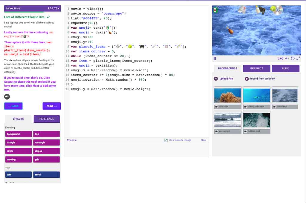Image resolution: width=306 pixels, height=203 pixels.
Task: Select the bubbles.mp4 background thumbnail
Action: coord(257,122)
